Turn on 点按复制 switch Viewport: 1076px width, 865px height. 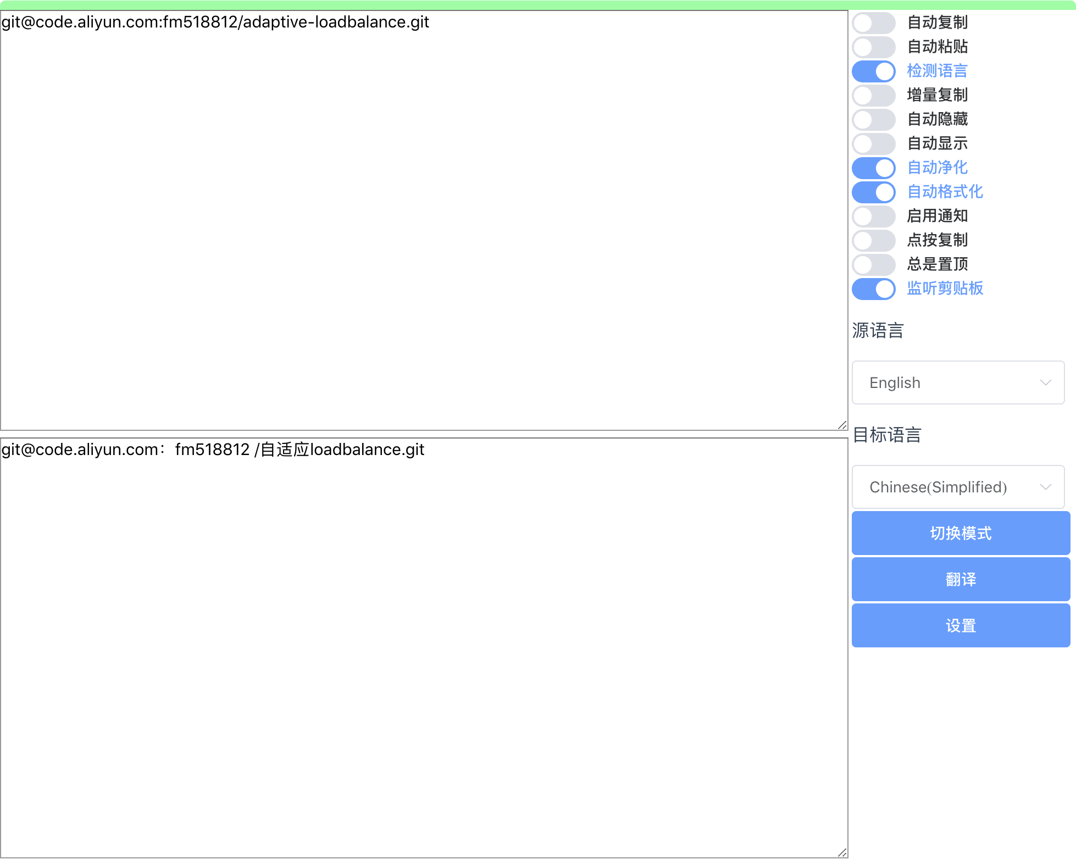point(873,240)
